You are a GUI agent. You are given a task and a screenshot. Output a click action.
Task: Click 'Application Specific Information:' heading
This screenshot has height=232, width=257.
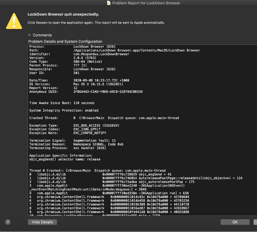(x=61, y=155)
